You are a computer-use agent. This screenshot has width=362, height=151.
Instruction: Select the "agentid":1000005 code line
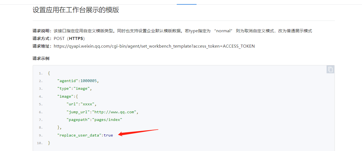pos(78,81)
